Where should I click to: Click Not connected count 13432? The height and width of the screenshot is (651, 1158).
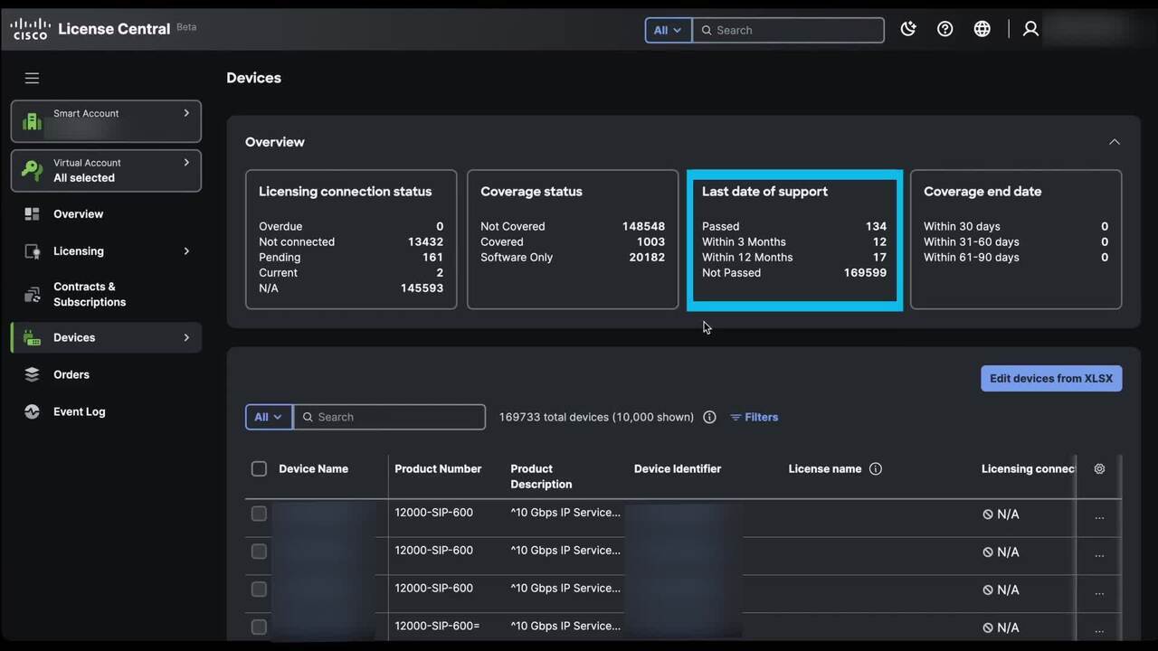pos(425,241)
